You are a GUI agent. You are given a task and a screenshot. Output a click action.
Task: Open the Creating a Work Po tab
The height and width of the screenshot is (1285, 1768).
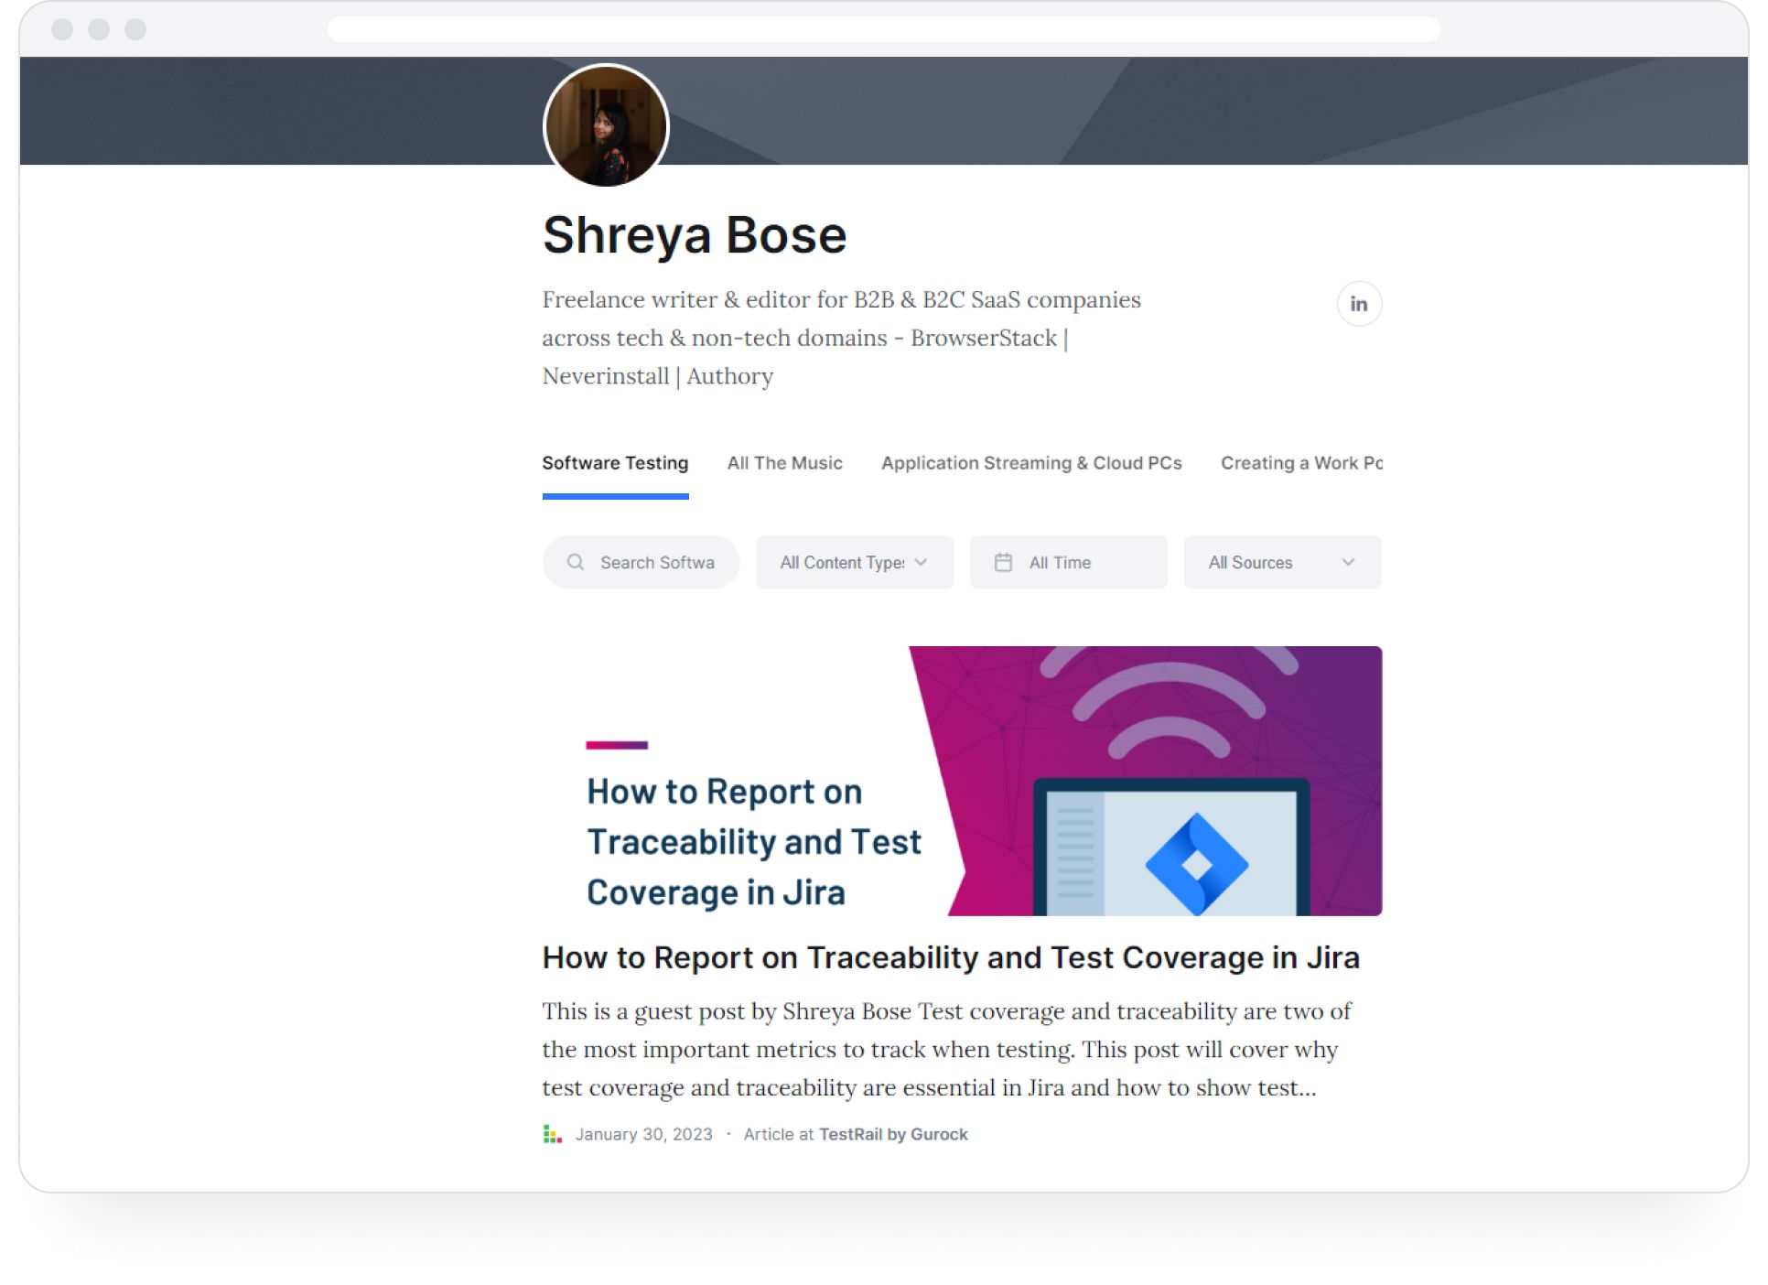coord(1301,463)
